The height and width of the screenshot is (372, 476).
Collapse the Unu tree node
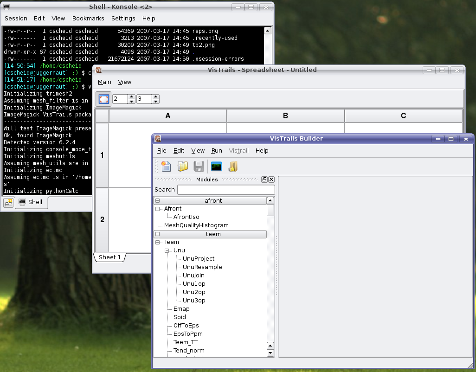[167, 250]
